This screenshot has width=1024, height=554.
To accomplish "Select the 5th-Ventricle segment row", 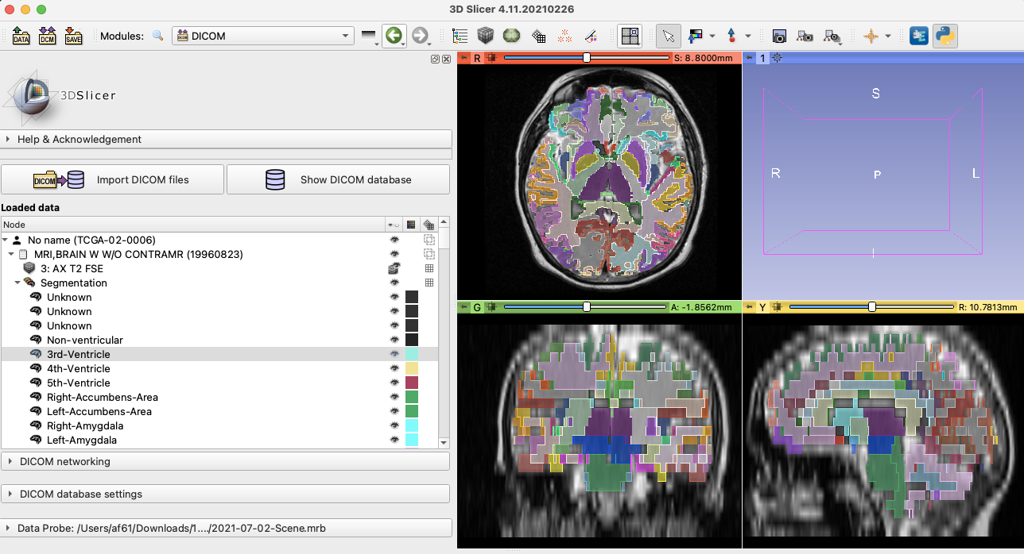I will (x=219, y=383).
